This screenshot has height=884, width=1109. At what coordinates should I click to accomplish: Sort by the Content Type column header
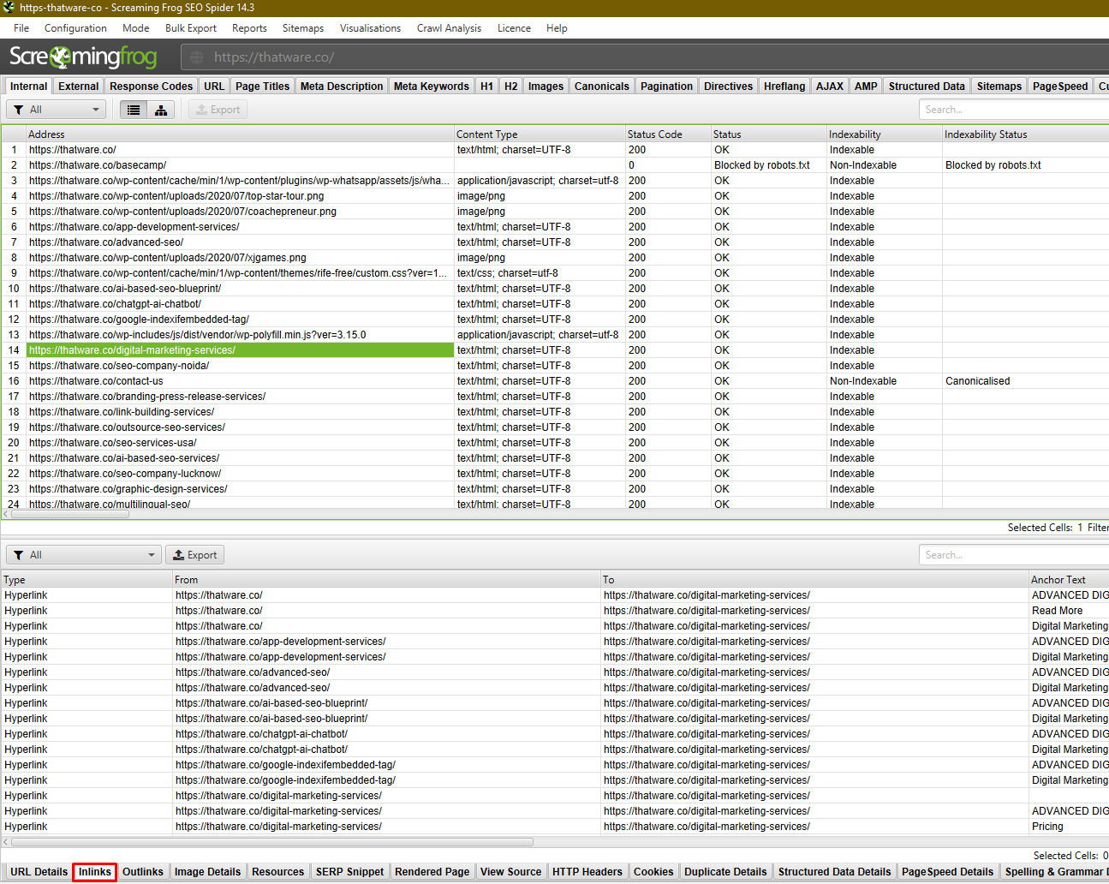540,134
